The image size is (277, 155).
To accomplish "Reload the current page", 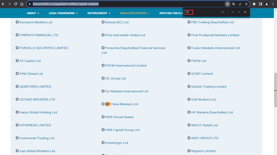I will pyautogui.click(x=16, y=4).
